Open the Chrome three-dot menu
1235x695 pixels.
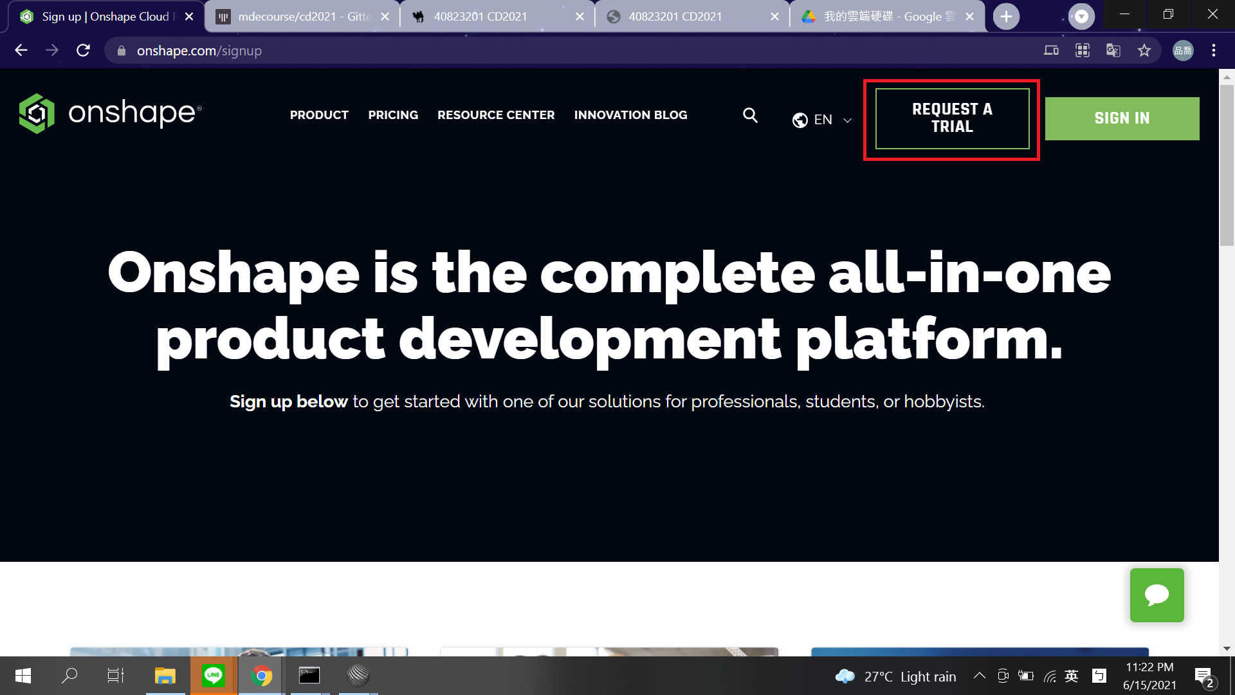click(1214, 50)
